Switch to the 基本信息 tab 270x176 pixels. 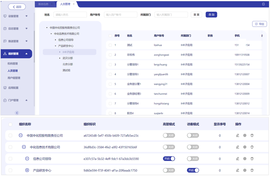click(x=44, y=4)
